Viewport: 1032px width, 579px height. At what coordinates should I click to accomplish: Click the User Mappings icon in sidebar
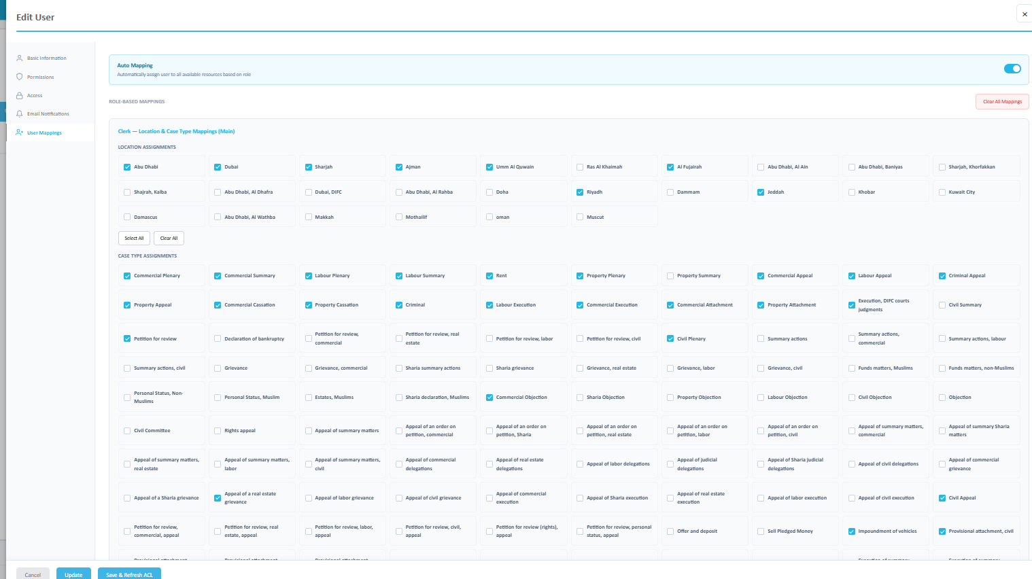(20, 133)
